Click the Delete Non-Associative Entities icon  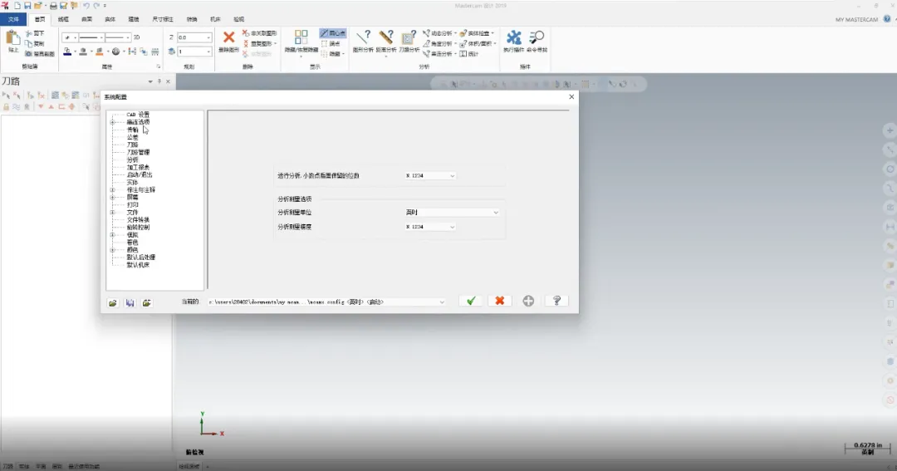pyautogui.click(x=245, y=33)
